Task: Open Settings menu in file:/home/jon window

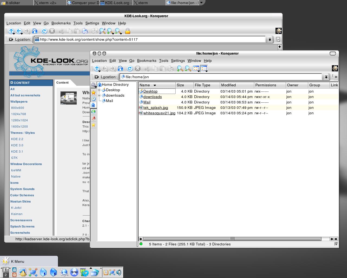Action: 178,61
